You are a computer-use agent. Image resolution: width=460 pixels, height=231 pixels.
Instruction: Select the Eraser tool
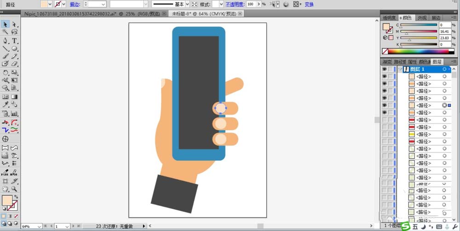pos(14,63)
